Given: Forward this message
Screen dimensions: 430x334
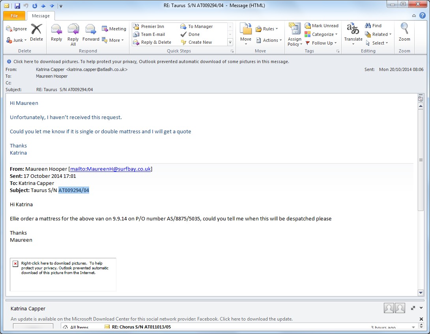Looking at the screenshot, I should point(91,33).
